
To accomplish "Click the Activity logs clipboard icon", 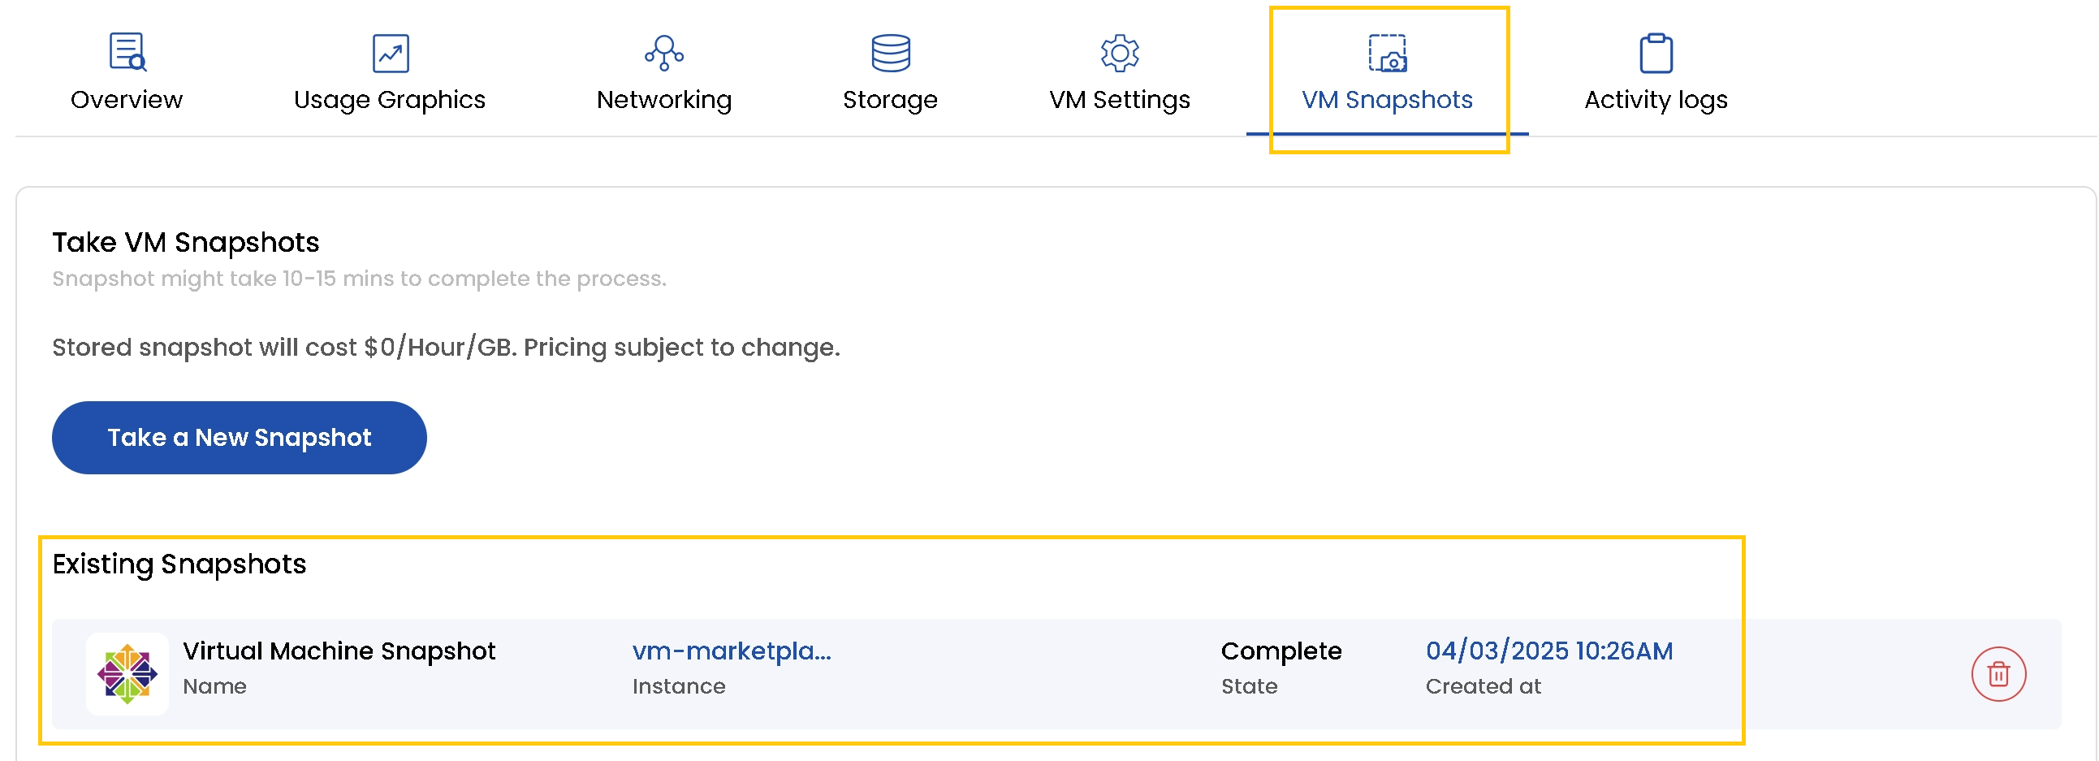I will point(1656,53).
